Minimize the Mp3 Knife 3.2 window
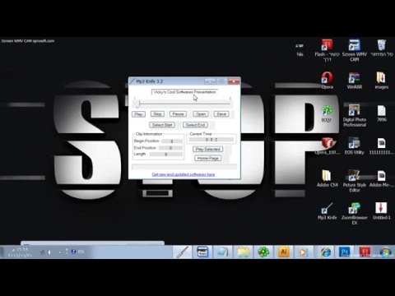This screenshot has width=395, height=296. [x=210, y=81]
